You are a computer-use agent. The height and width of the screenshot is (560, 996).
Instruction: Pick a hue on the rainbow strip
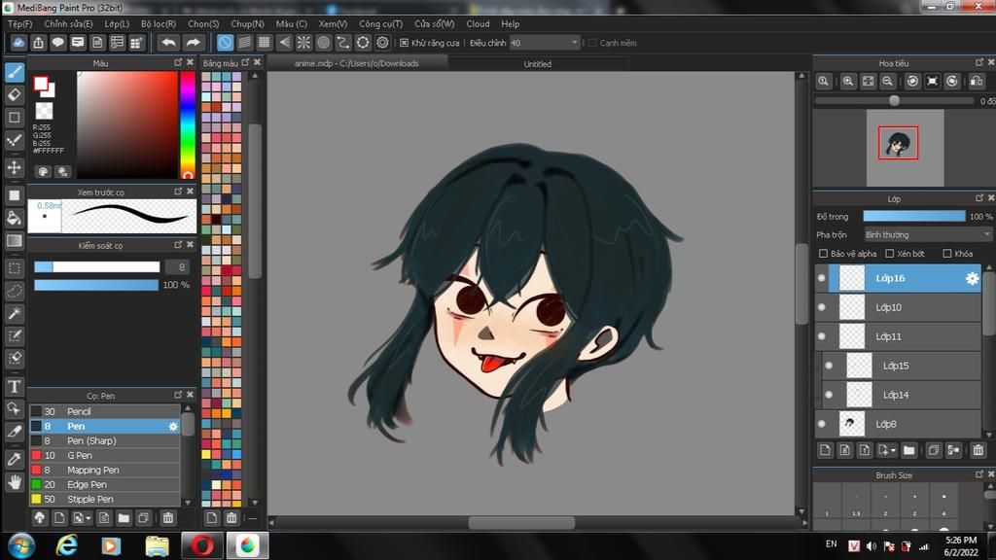(188, 124)
